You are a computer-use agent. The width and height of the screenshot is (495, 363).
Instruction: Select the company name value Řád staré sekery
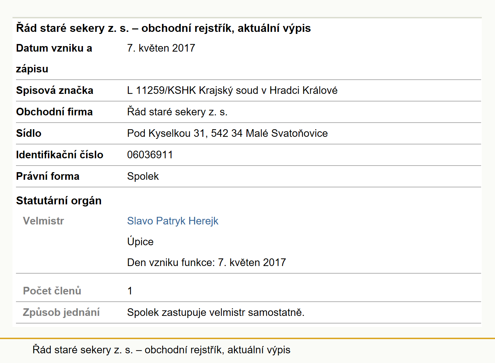click(177, 112)
